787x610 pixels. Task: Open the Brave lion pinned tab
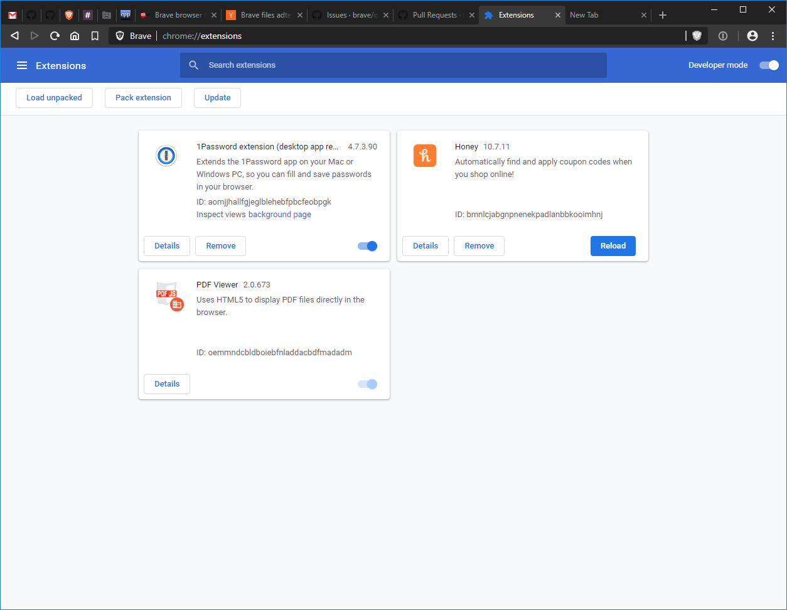69,15
